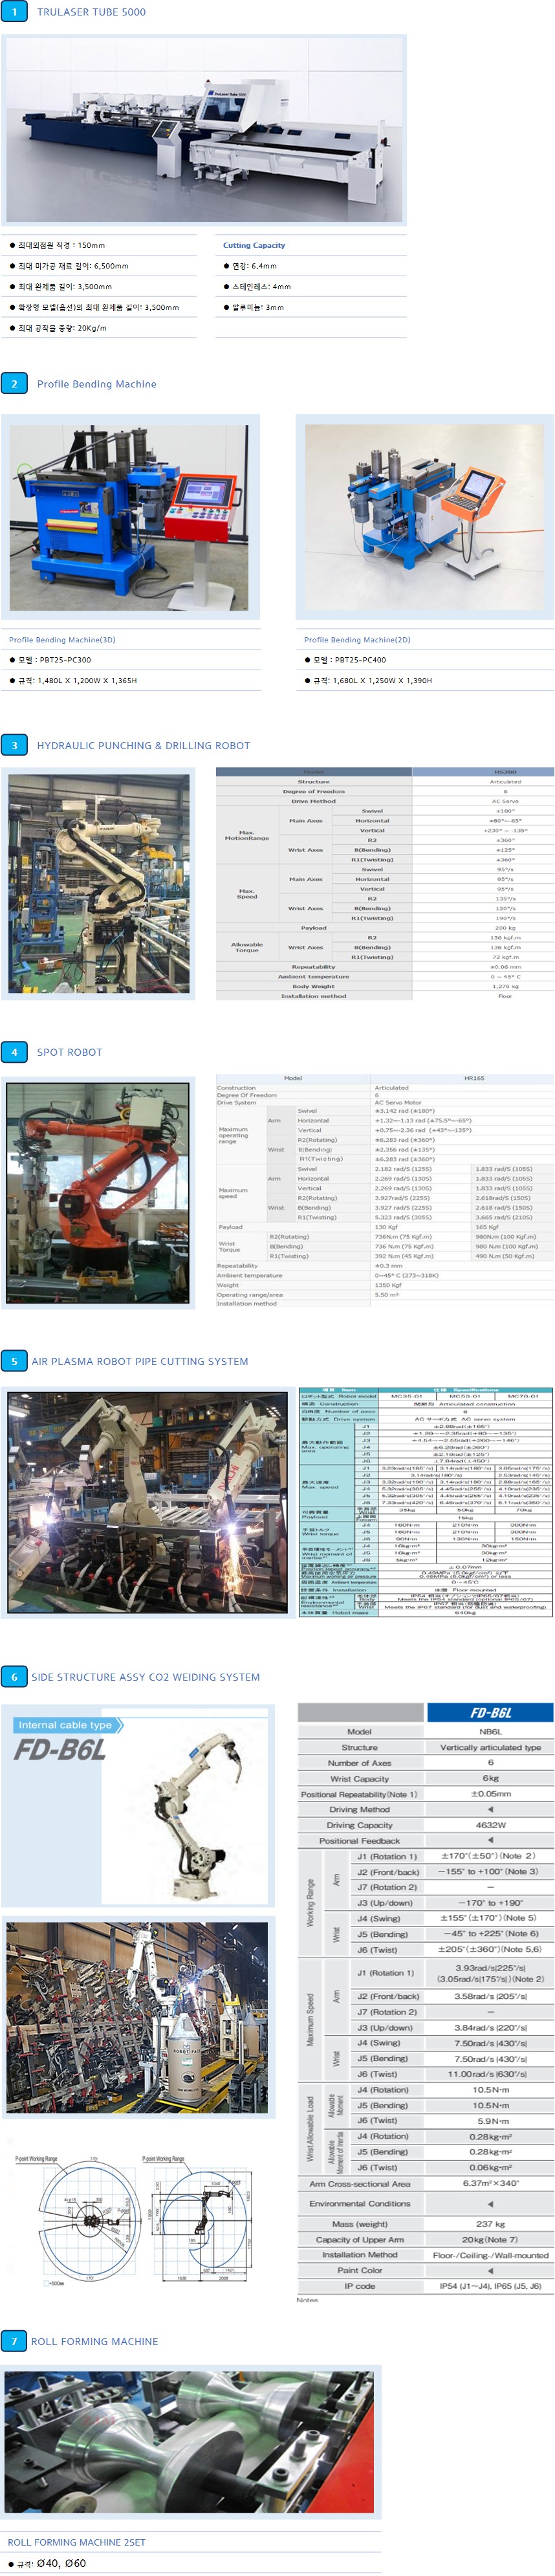Click the number 1 badge beside TRULASER TUBE 5000

tap(14, 12)
